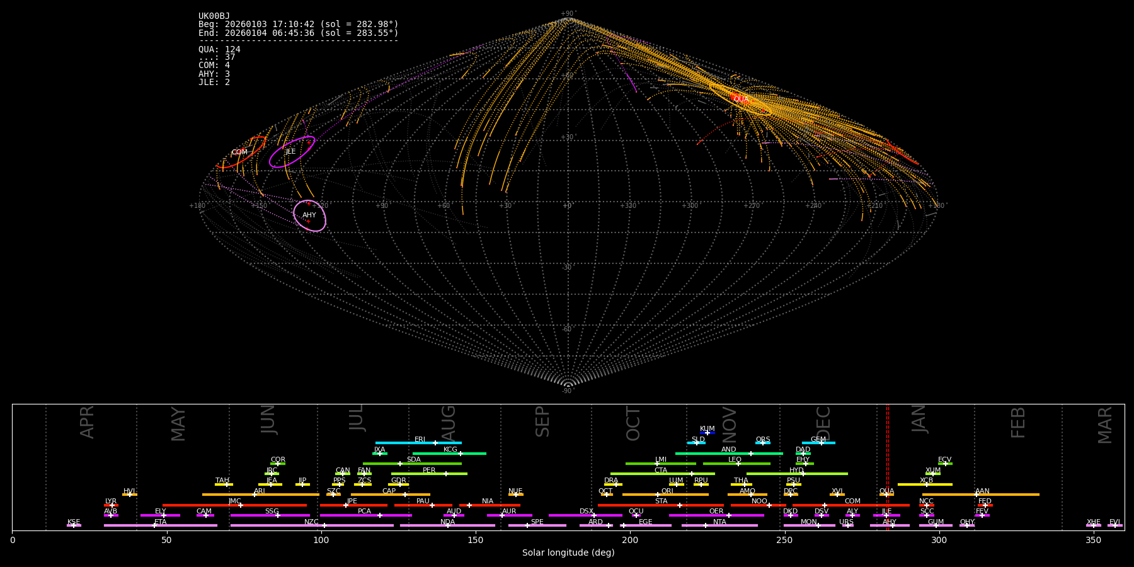The image size is (1134, 567).
Task: Click the KUM shower peak marker
Action: tap(707, 433)
